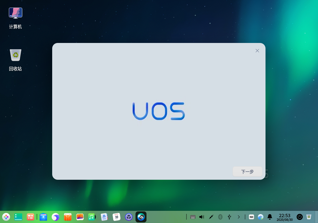Open the voice assistant tray icon
318x223 pixels.
(260, 217)
